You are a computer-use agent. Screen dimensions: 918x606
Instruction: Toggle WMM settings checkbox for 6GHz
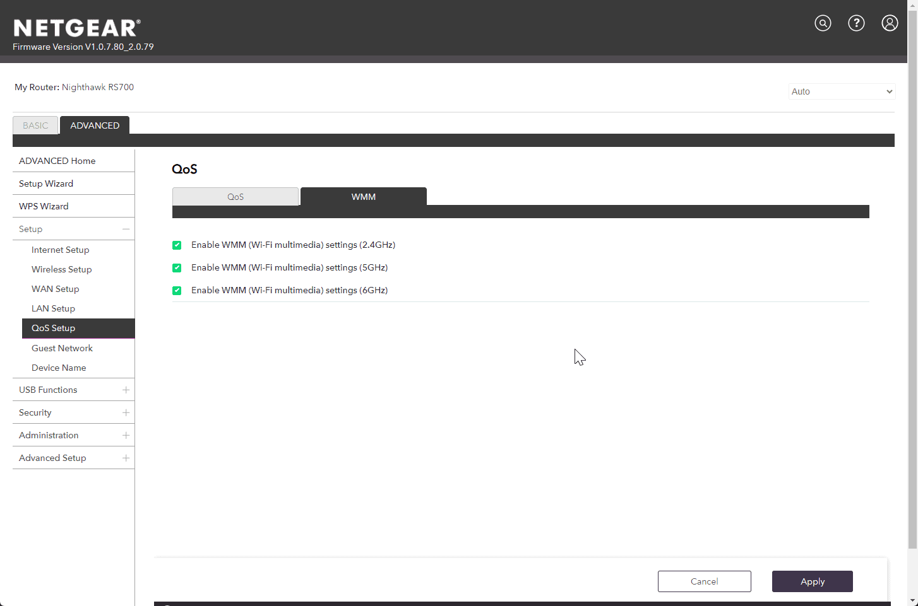[177, 291]
